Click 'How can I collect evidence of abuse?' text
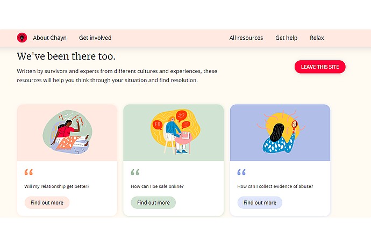371x247 pixels. point(275,186)
